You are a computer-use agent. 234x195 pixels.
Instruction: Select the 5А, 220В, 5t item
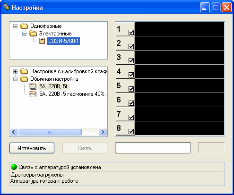(53, 86)
